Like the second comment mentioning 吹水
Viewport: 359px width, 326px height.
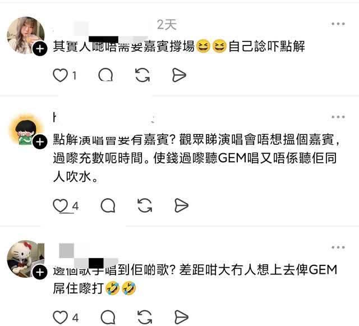[60, 205]
